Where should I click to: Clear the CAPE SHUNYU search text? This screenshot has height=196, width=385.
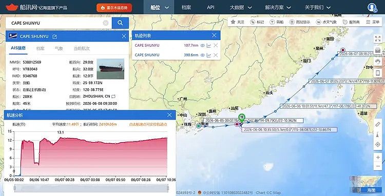click(106, 23)
